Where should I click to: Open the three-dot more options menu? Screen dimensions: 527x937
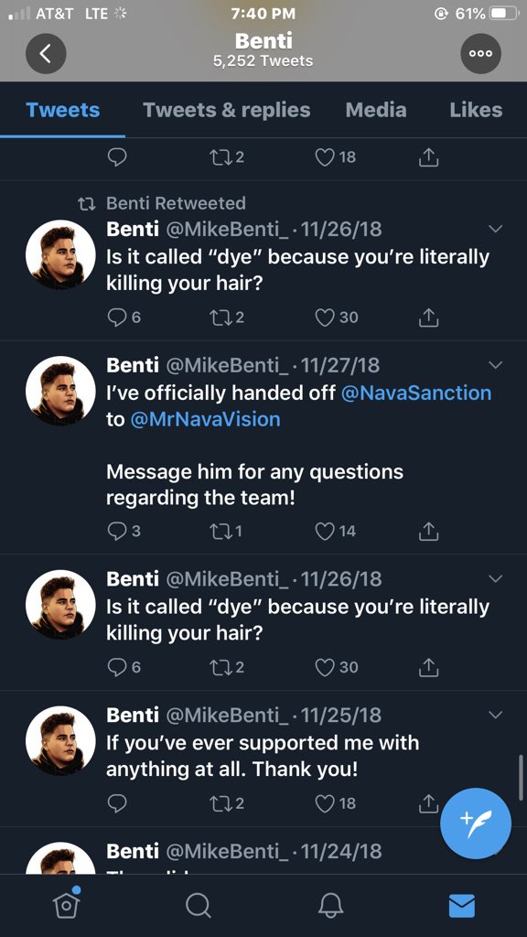coord(480,53)
